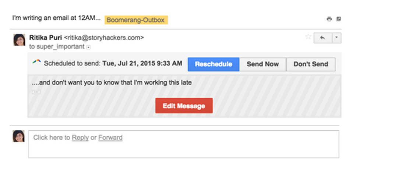
Task: Click the Forward link in the reply box
Action: (x=110, y=138)
